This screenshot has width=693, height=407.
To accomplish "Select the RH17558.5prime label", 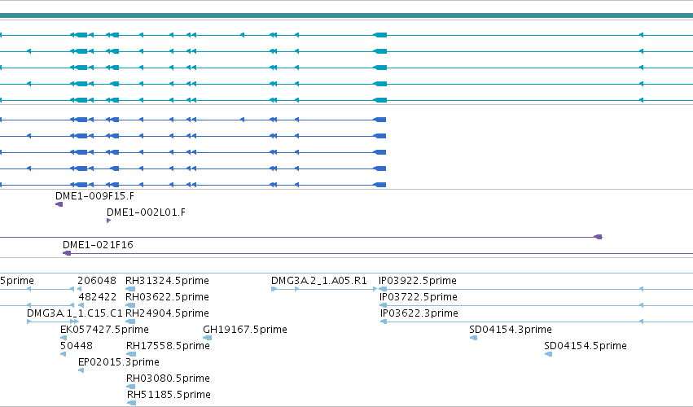I will pos(168,346).
